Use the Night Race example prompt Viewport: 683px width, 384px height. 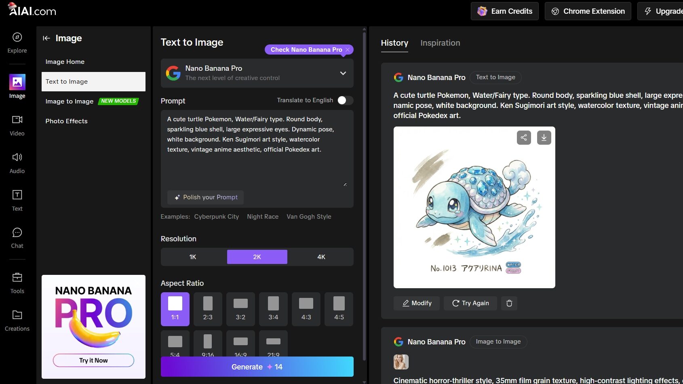tap(263, 217)
